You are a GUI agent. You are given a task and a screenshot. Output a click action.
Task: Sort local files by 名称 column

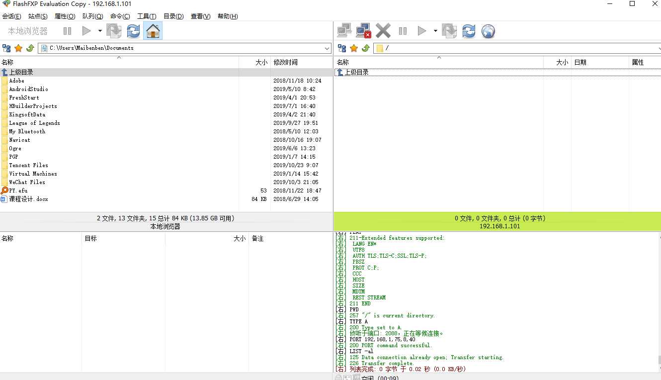pos(119,62)
